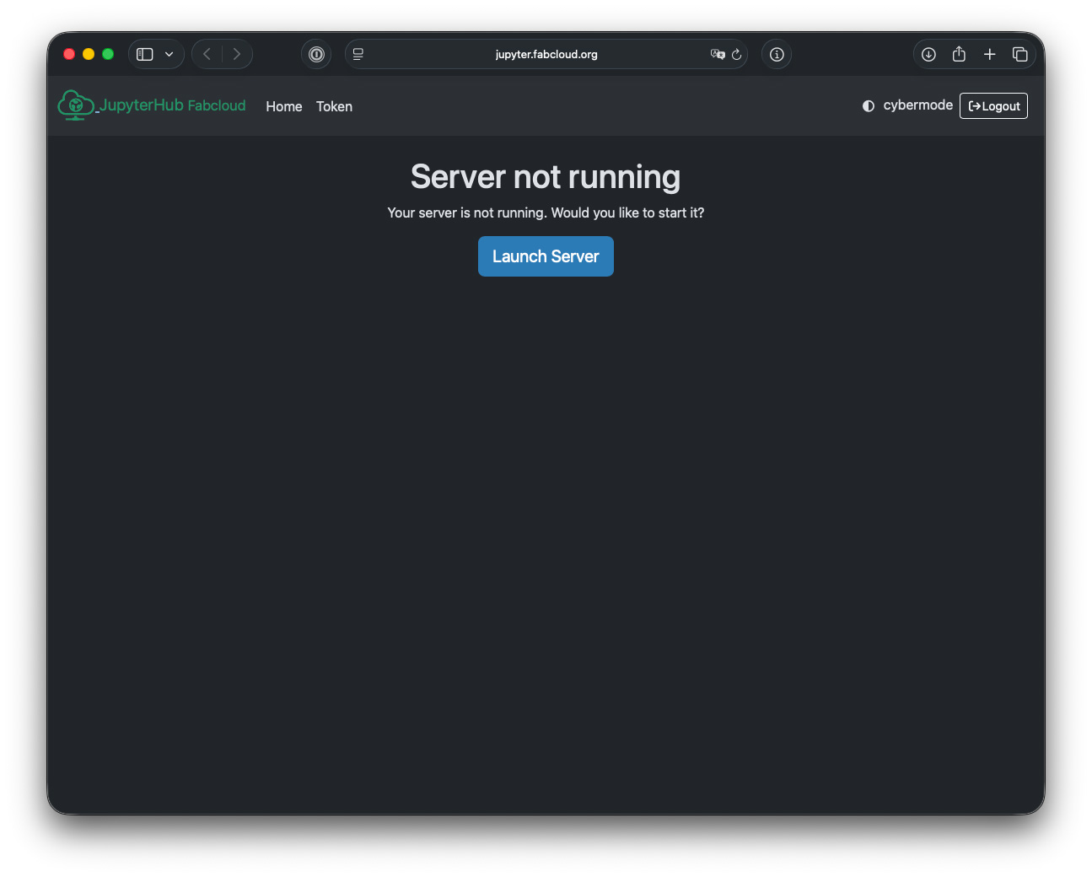Viewport: 1092px width, 877px height.
Task: Open Safari downloads with the arrow icon
Action: [x=928, y=53]
